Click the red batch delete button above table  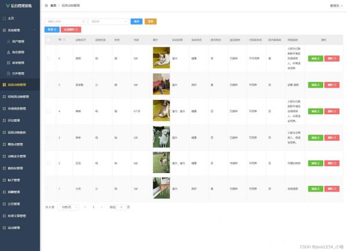pyautogui.click(x=71, y=29)
